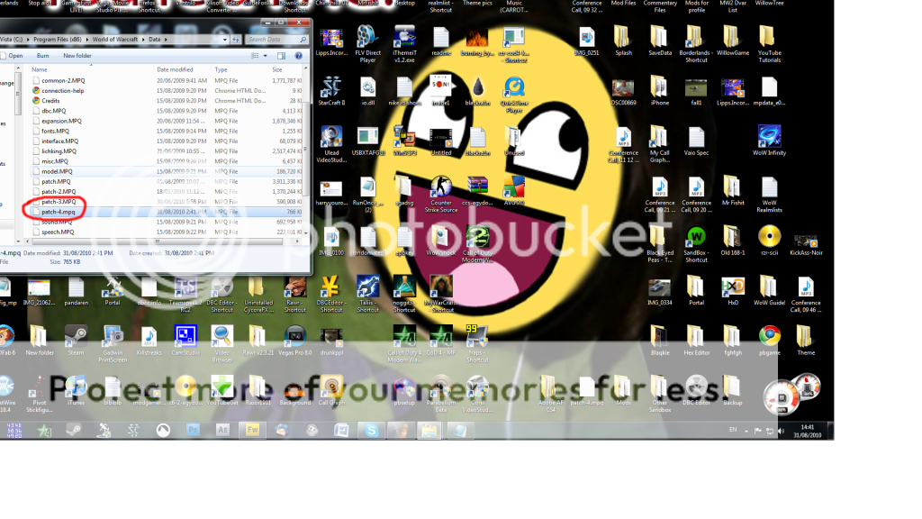Open the Explorer view options dropdown arrow
Viewport: 922px width, 519px height.
point(266,56)
